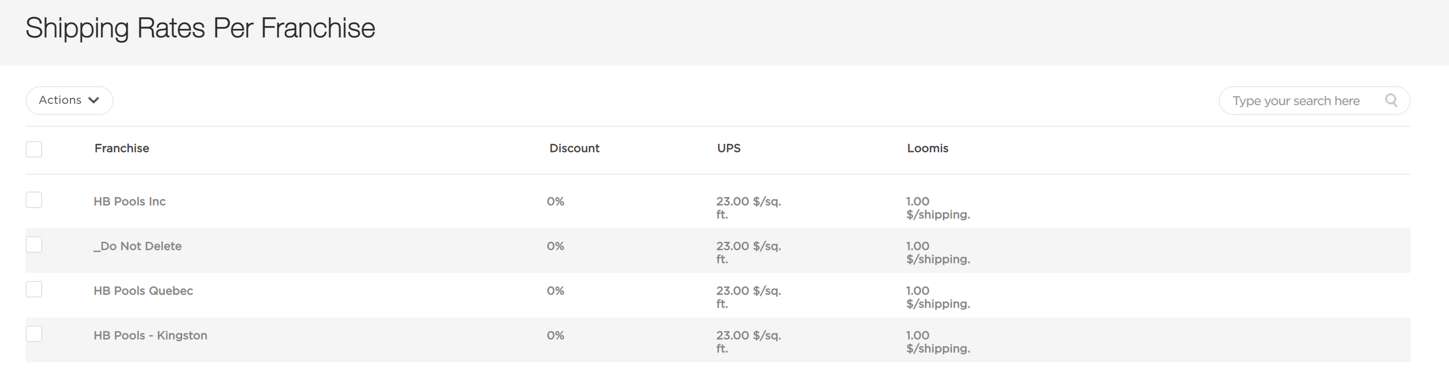Click the HB Pools Inc UPS rate
1449x369 pixels.
tap(749, 208)
